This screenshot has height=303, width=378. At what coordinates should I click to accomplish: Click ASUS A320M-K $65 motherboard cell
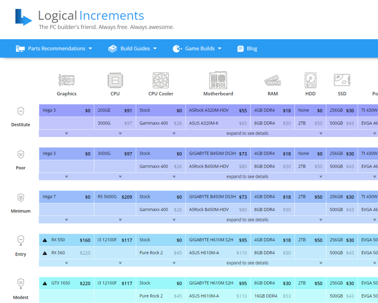point(218,123)
